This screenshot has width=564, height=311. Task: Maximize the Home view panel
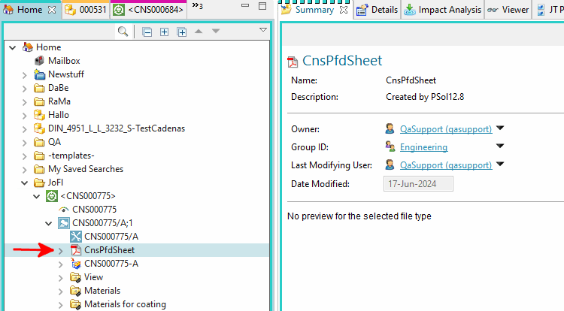pos(262,6)
